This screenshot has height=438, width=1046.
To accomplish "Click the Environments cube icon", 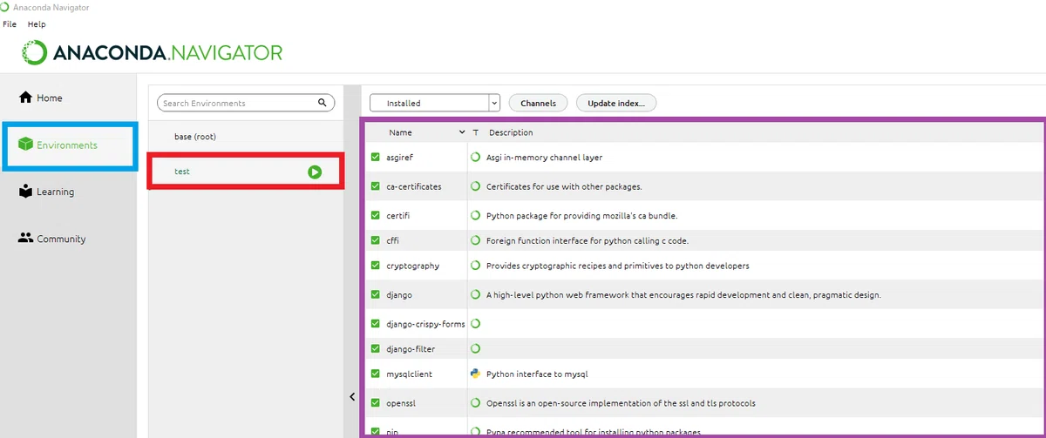I will [x=25, y=145].
